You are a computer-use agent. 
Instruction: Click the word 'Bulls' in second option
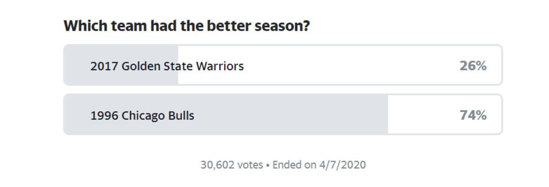coord(181,116)
